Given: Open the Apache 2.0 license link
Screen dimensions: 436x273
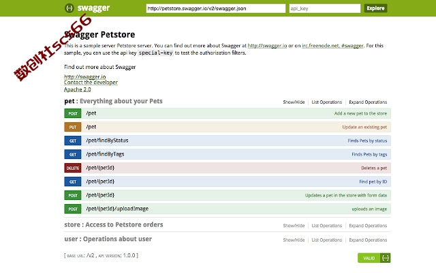Looking at the screenshot, I should 77,89.
